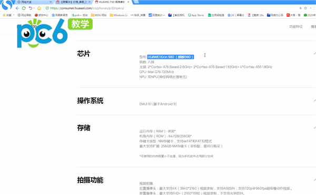
Task: Open the green 应用词包 bookmark
Action: click(216, 15)
